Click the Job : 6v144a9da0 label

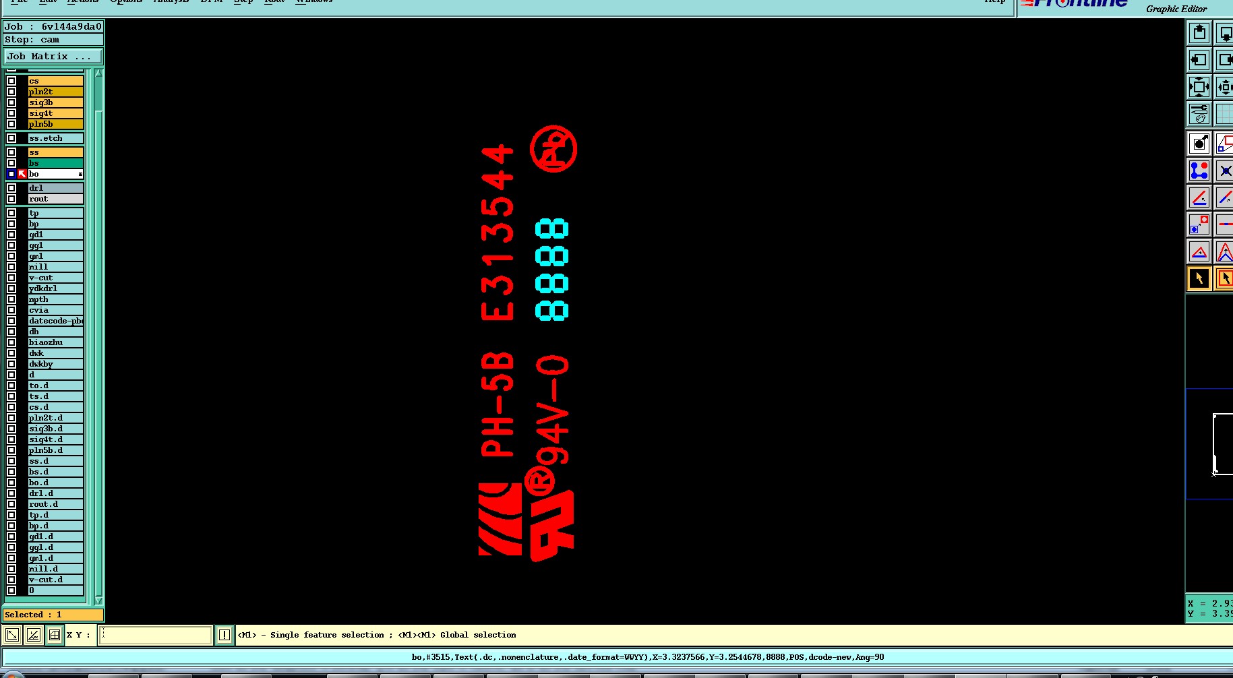[x=53, y=27]
